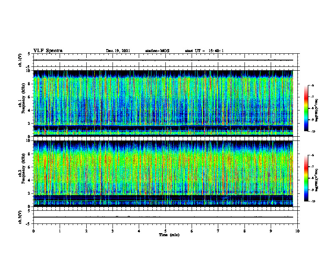
Task: Click the ch.2 spectrogram color bar
Action: [x=306, y=178]
